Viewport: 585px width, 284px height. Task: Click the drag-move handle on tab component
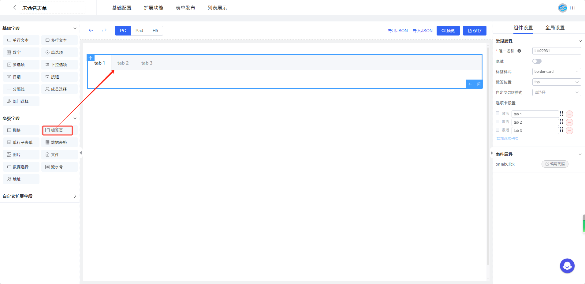click(x=91, y=58)
